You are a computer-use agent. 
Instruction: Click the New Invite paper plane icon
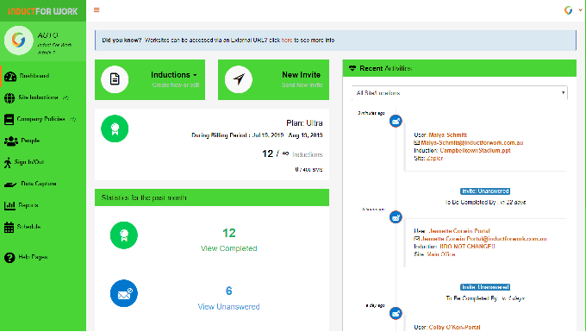click(x=239, y=79)
